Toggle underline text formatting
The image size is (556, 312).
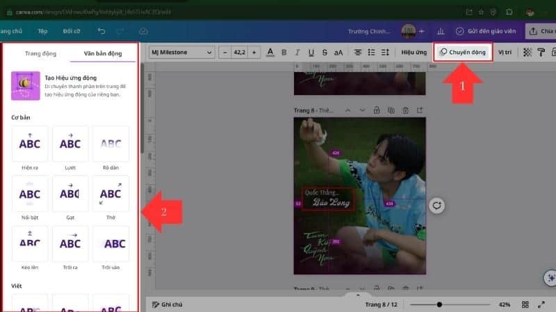point(311,52)
